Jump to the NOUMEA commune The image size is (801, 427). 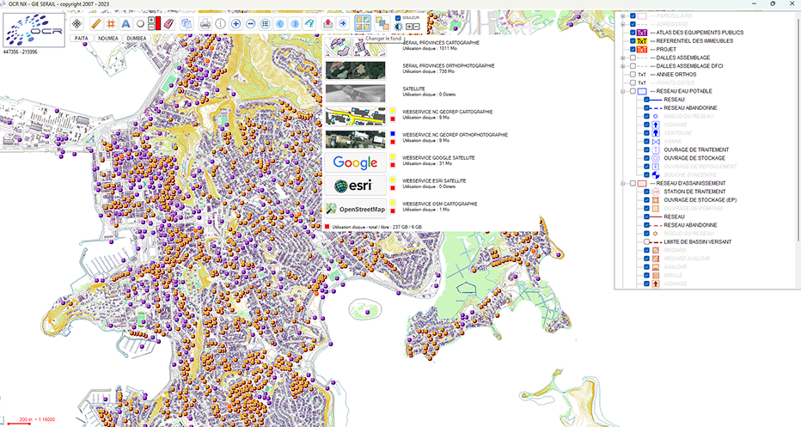pyautogui.click(x=107, y=39)
